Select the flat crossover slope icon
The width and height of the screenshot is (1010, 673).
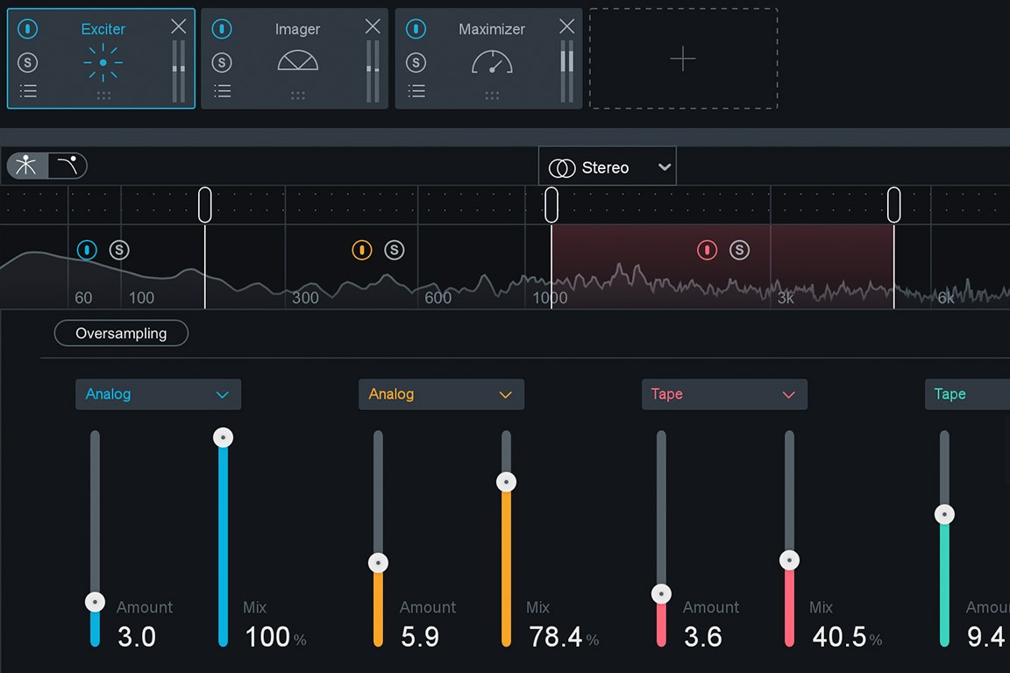tap(26, 165)
